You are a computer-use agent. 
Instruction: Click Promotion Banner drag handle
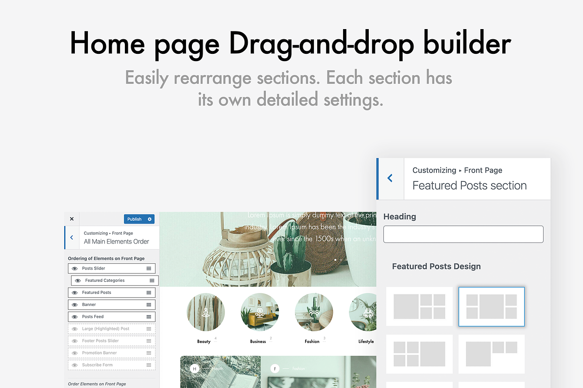pos(149,353)
